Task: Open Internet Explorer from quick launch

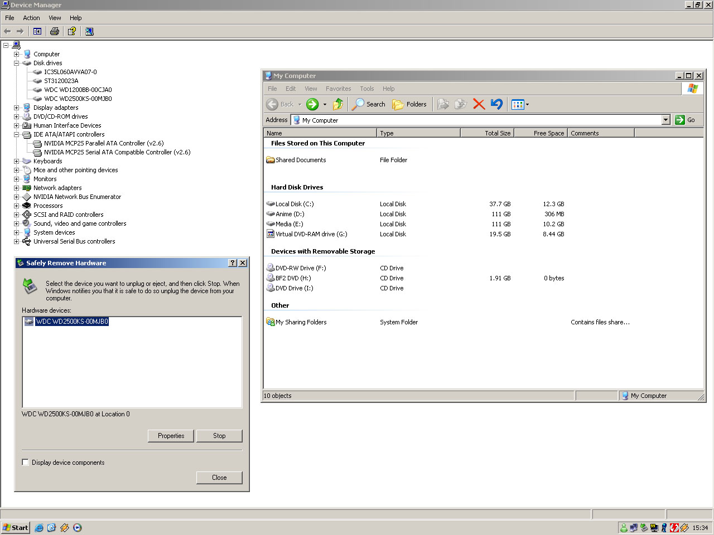Action: [39, 528]
